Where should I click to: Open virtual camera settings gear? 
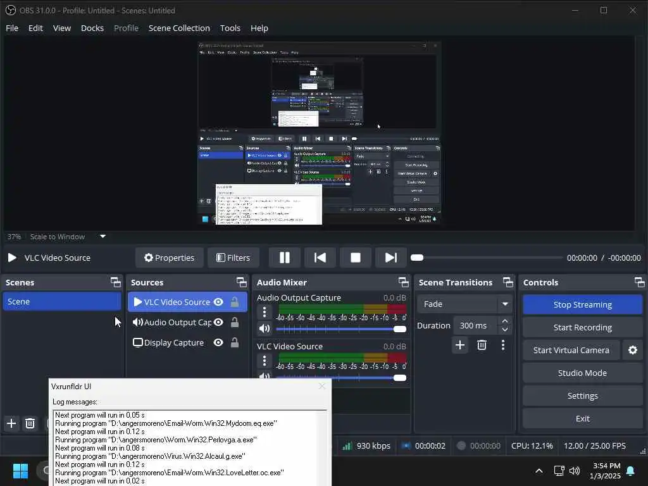click(x=633, y=350)
